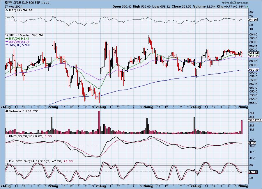This screenshot has height=189, width=262.
Task: Click the tallest volume bar at 23Aug open
Action: pyautogui.click(x=99, y=122)
